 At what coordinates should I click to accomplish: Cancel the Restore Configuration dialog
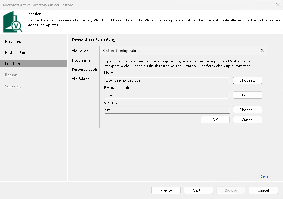click(247, 120)
